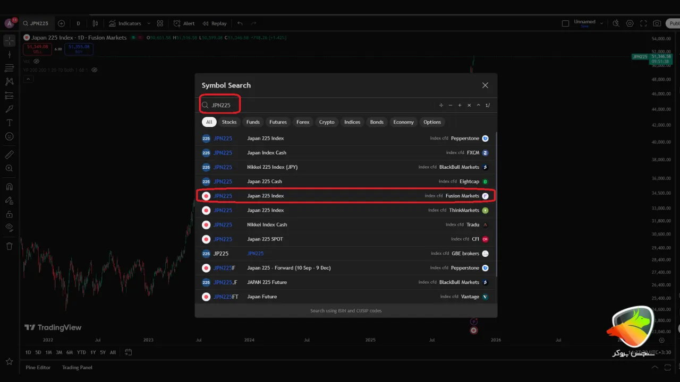Filter results by Stocks
This screenshot has height=382, width=680.
pyautogui.click(x=229, y=122)
